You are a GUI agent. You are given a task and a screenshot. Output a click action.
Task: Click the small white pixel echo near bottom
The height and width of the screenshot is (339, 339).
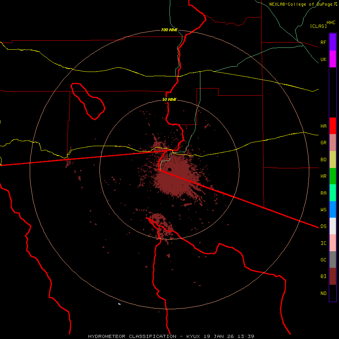click(x=119, y=304)
